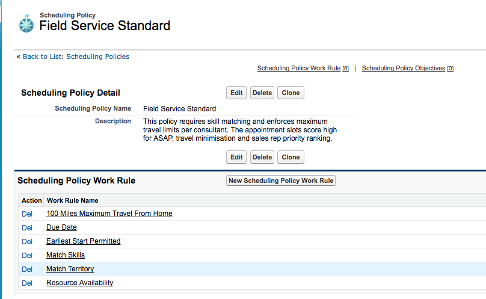This screenshot has width=486, height=299.
Task: Click the Scheduling Policy compass icon
Action: coord(26,24)
